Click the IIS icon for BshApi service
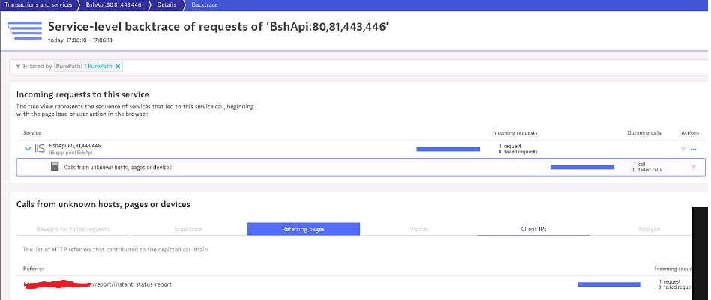This screenshot has height=300, width=711. pos(40,149)
